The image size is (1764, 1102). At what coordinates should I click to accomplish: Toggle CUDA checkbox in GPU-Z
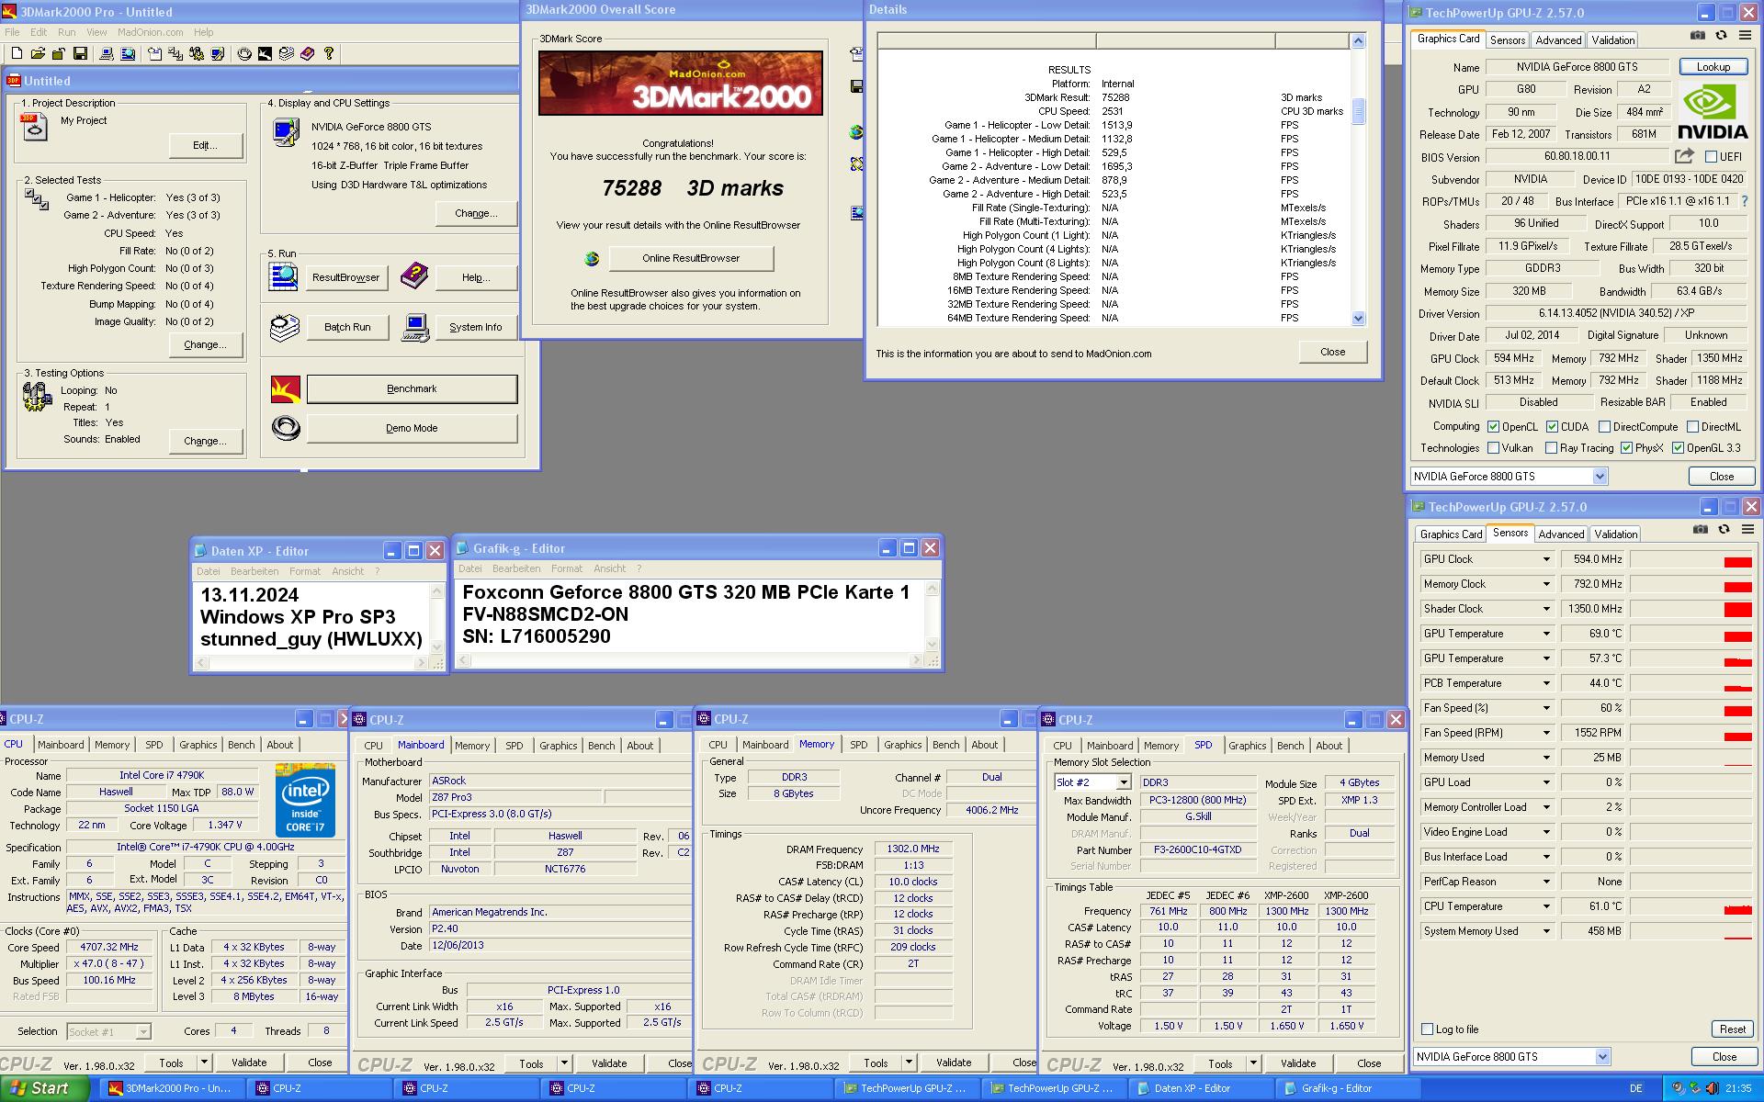1552,427
